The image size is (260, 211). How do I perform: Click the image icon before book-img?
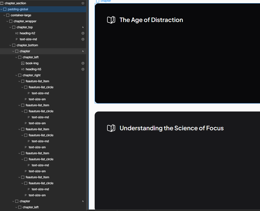pos(23,63)
